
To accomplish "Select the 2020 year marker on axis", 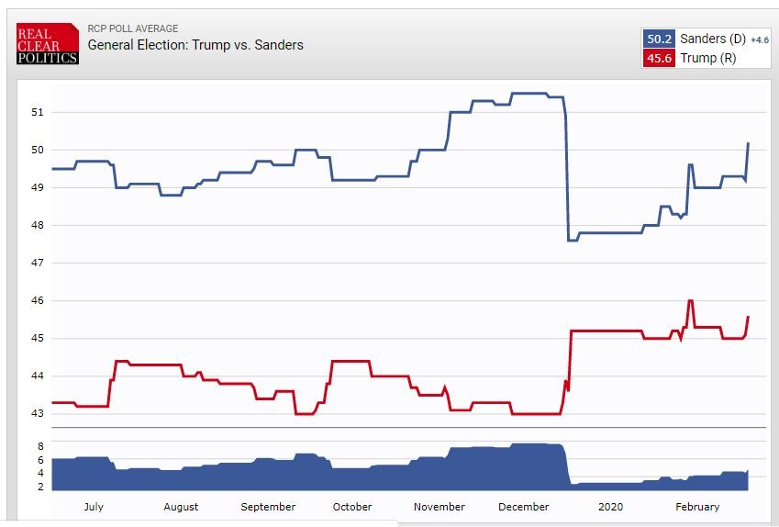I will (x=610, y=507).
